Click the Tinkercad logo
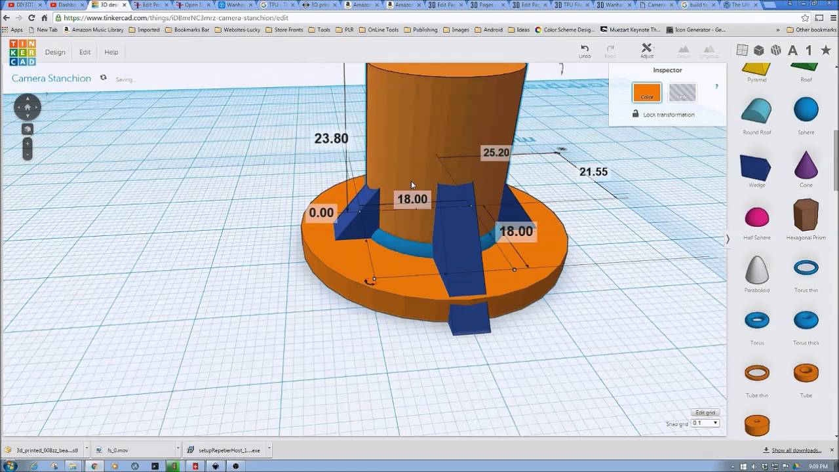The height and width of the screenshot is (472, 839). point(23,52)
